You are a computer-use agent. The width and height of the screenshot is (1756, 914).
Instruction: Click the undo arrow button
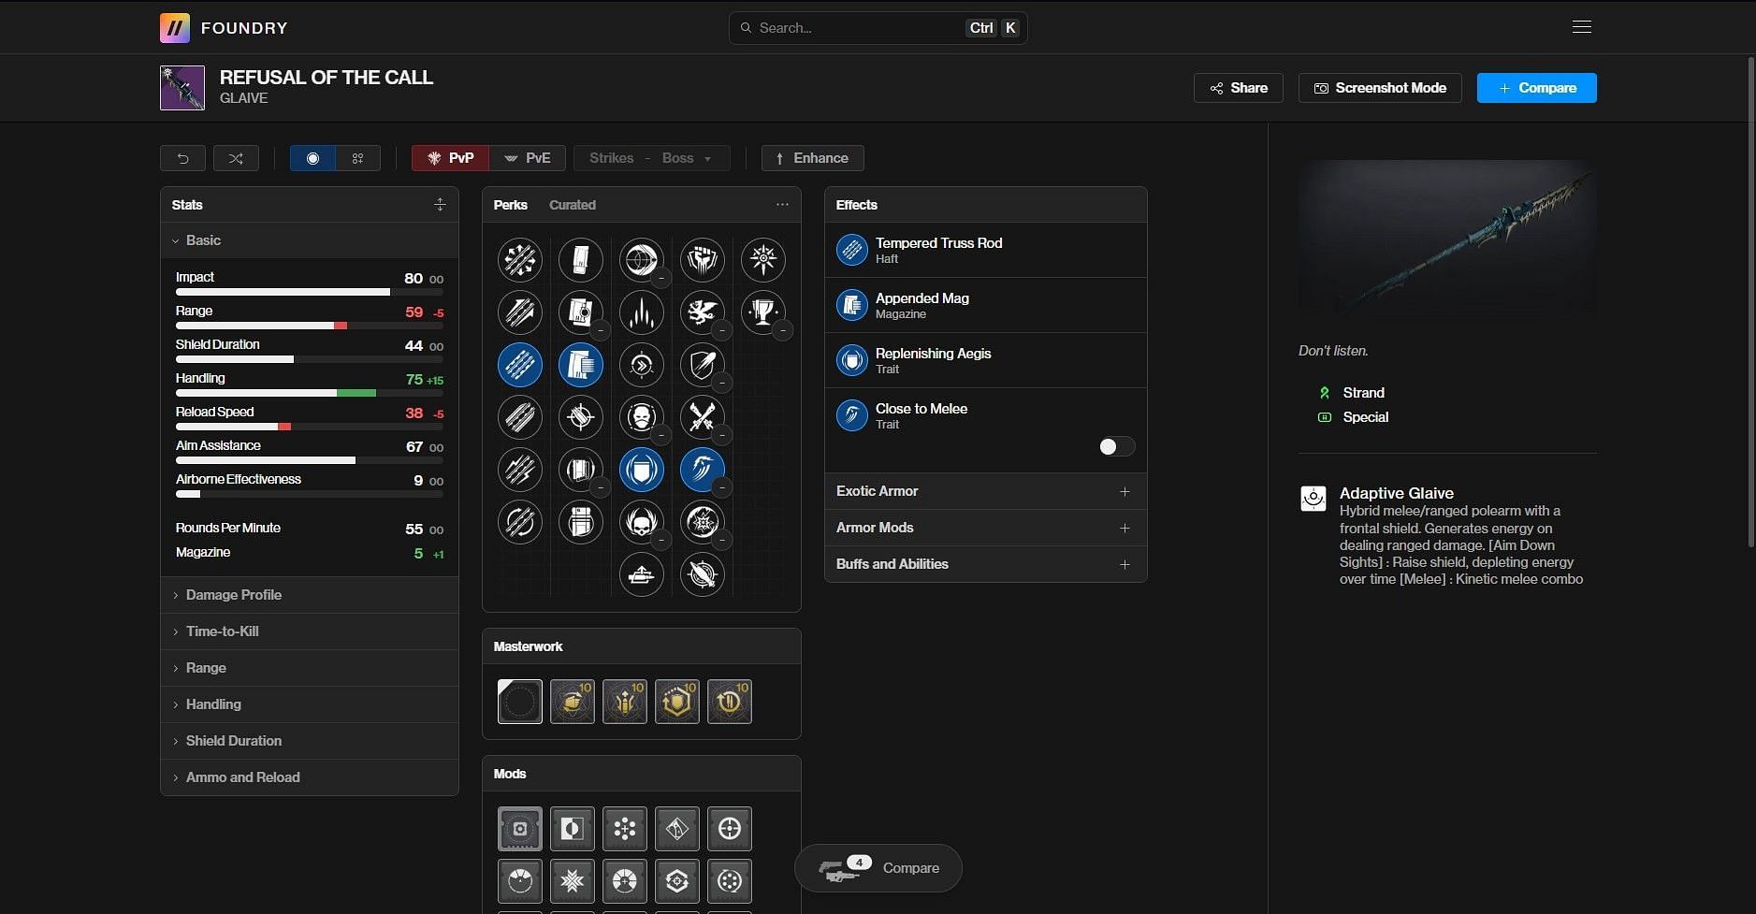tap(183, 158)
